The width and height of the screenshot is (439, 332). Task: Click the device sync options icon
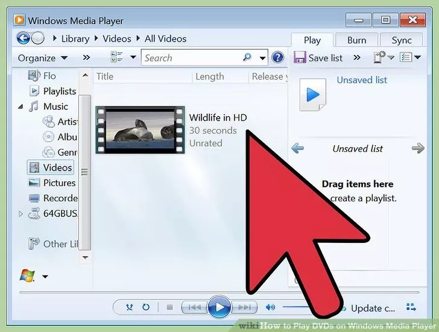pos(380,57)
